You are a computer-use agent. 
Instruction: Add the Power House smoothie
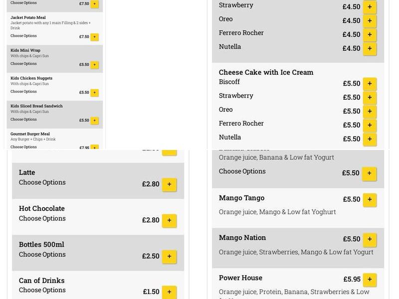tap(369, 280)
